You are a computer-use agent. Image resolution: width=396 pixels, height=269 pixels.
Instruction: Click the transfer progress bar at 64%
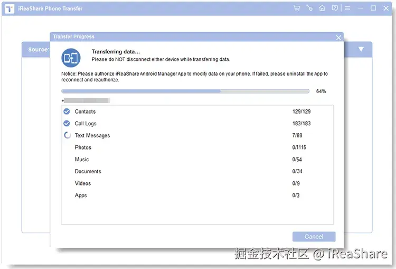tap(185, 91)
